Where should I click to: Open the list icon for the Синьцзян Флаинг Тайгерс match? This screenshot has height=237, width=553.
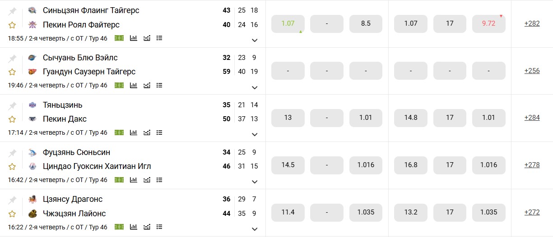coord(159,38)
